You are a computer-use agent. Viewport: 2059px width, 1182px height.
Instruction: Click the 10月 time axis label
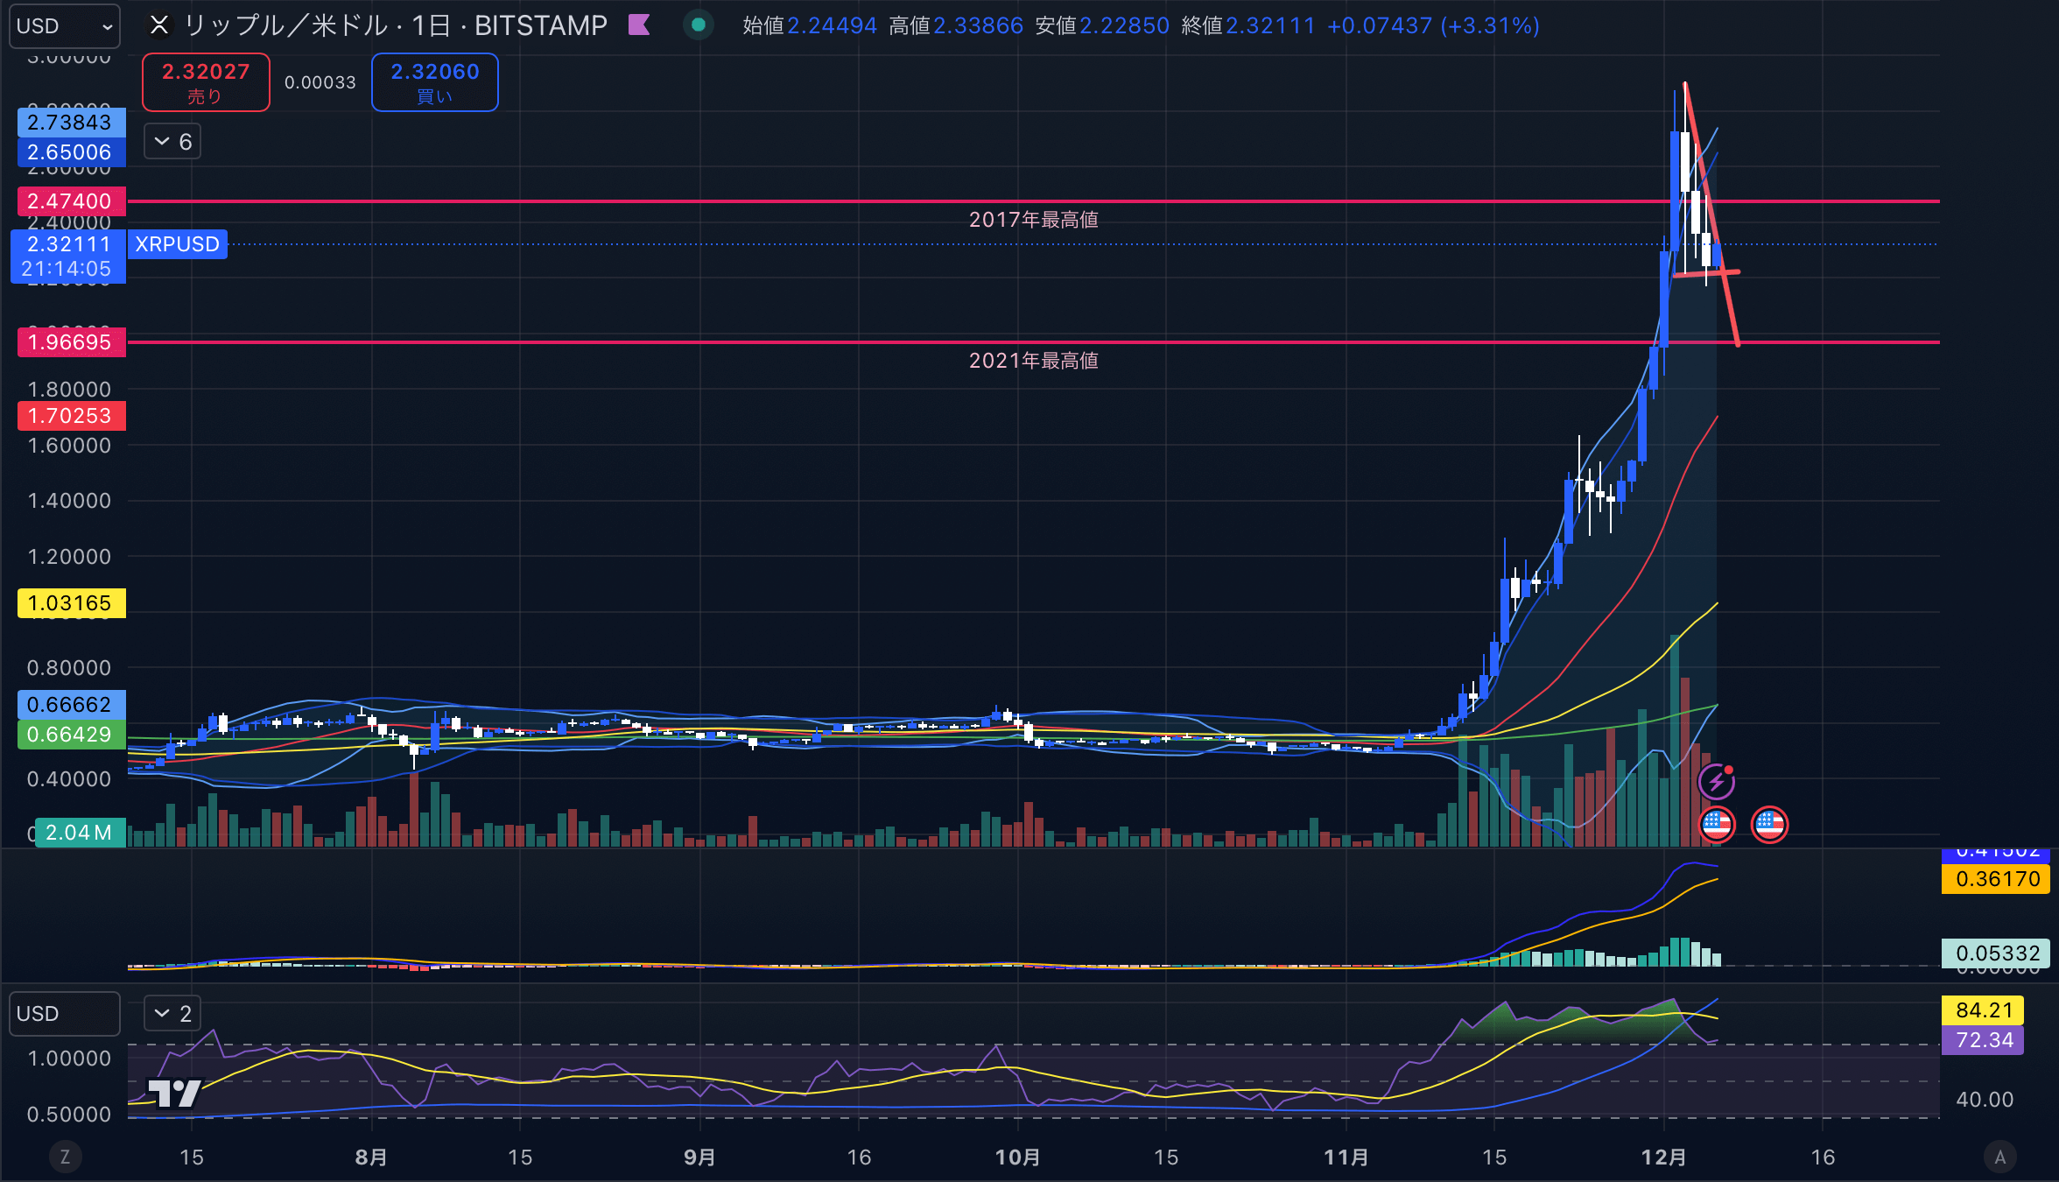[1017, 1157]
